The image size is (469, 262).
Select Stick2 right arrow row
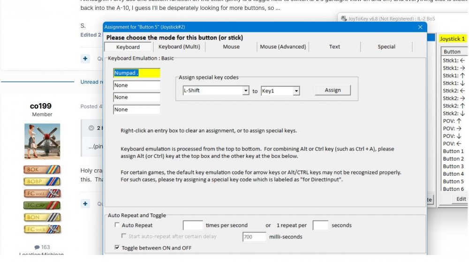pos(454,98)
